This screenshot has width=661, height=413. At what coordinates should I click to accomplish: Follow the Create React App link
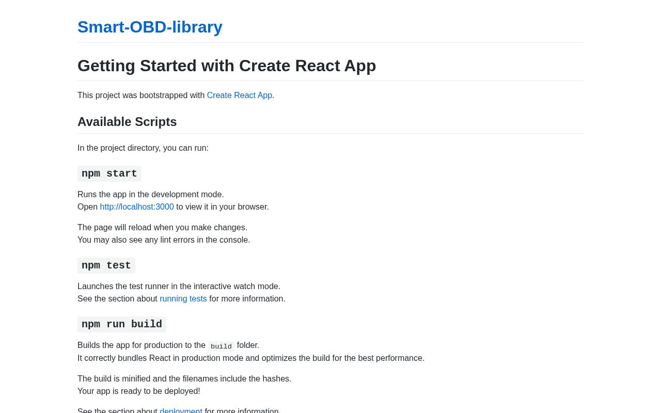coord(240,96)
